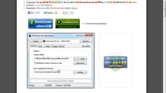The width and height of the screenshot is (166, 93).
Task: Click the 'more...' languages link
Action: click(x=135, y=2)
